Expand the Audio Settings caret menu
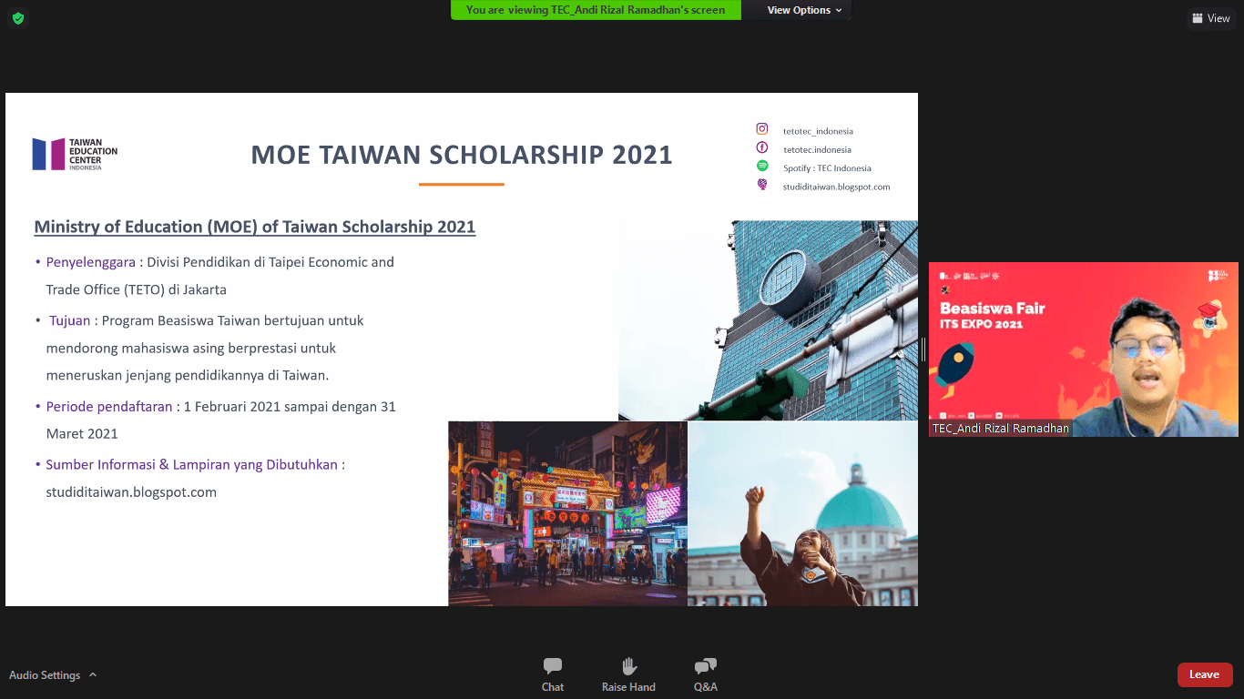1244x699 pixels. click(93, 675)
